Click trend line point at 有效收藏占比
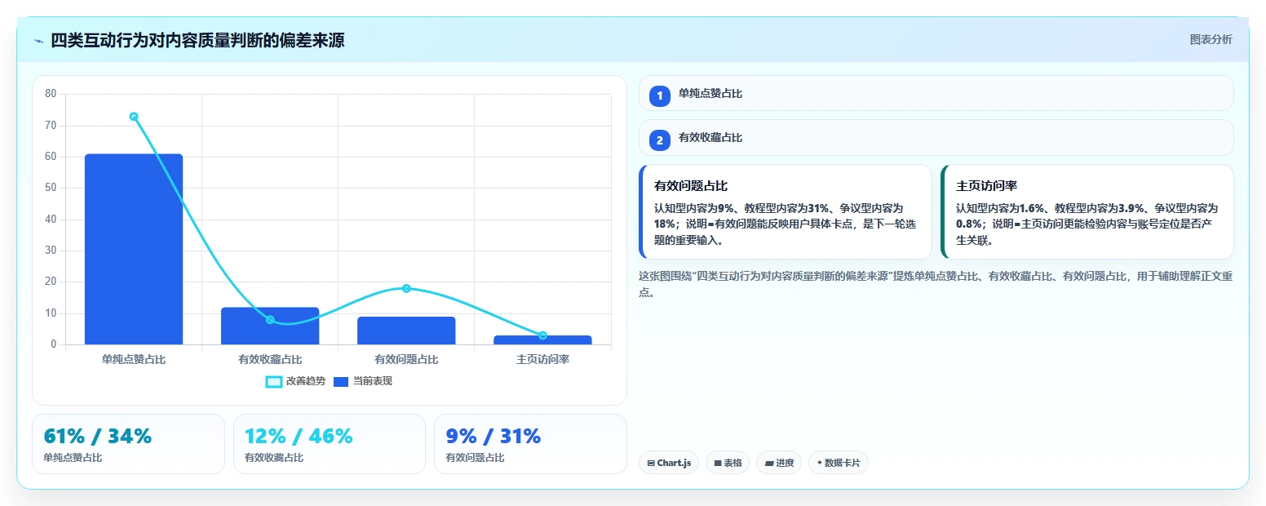The width and height of the screenshot is (1266, 506). coord(270,320)
